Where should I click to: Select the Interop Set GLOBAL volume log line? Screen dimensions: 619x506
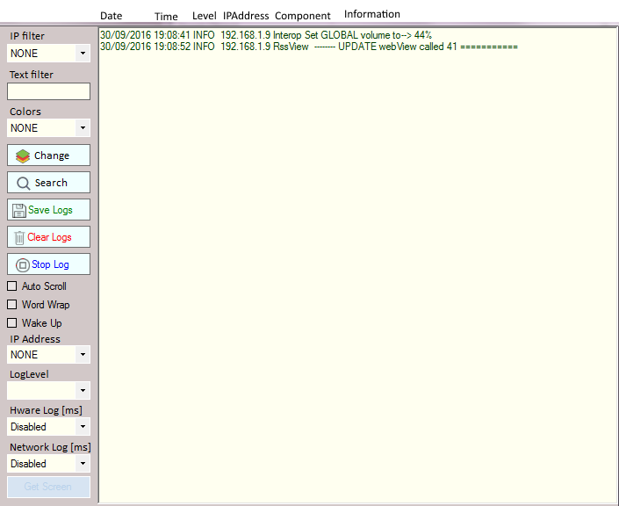point(266,35)
